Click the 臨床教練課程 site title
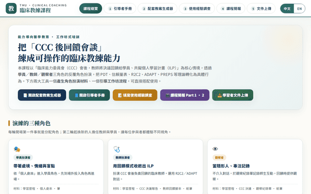The height and width of the screenshot is (194, 311). (35, 11)
